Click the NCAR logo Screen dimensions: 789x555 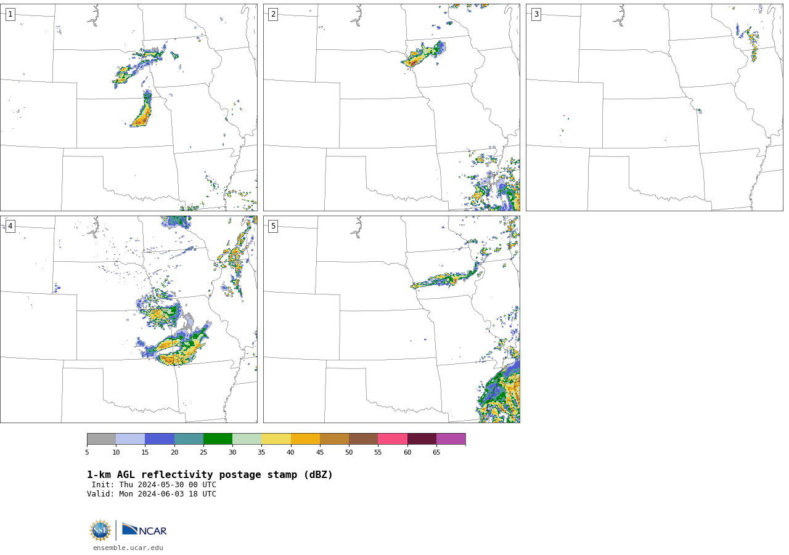(x=144, y=530)
